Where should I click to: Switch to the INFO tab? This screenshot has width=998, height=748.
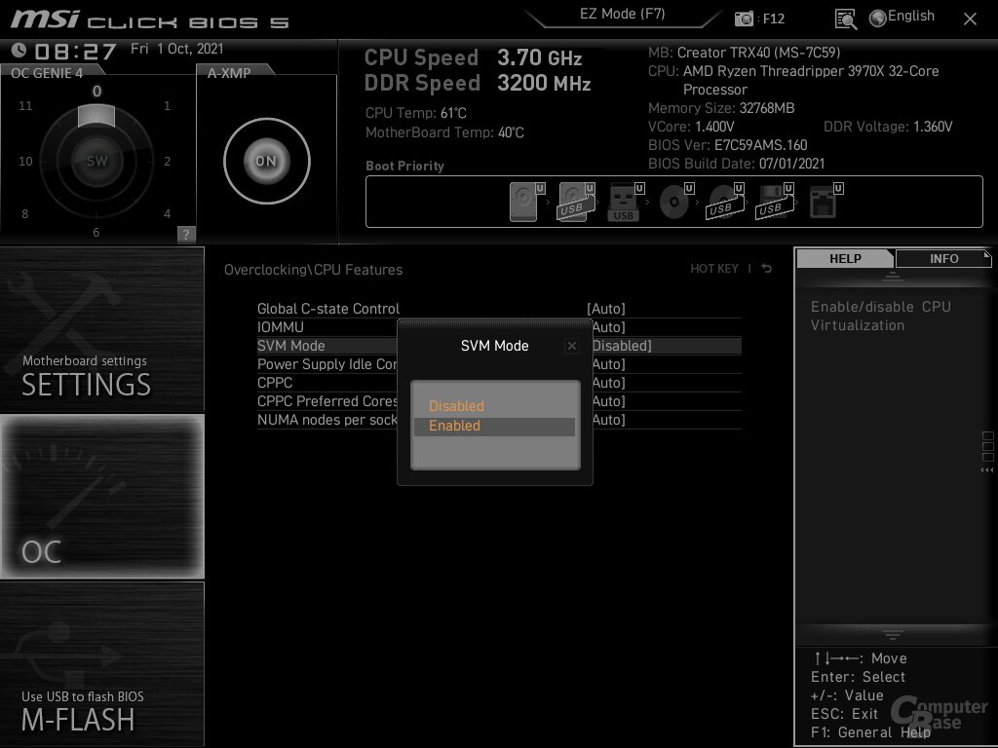(943, 259)
